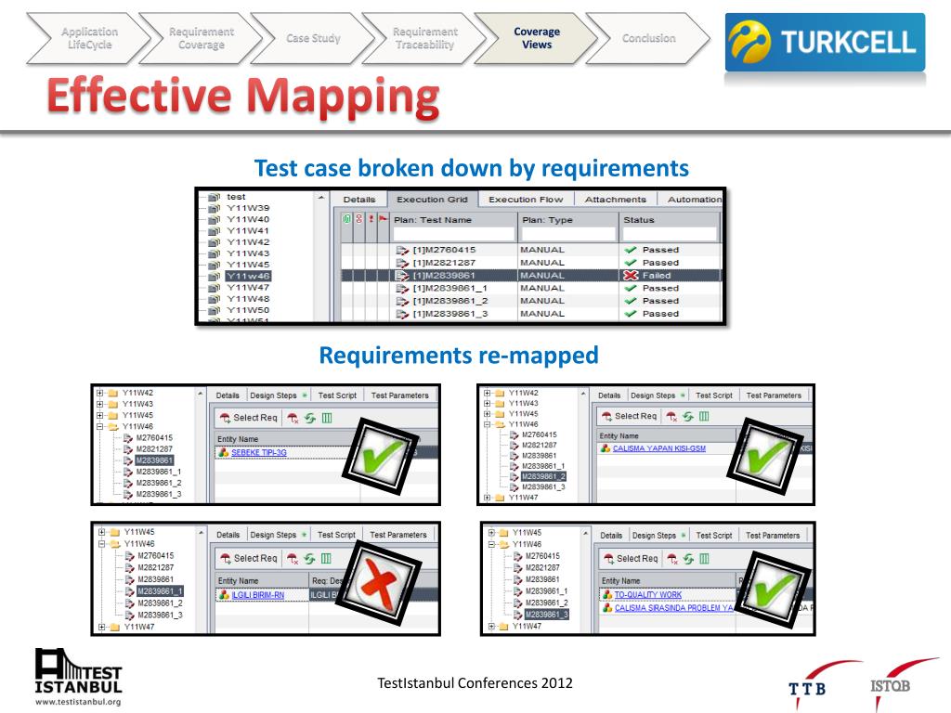951x713 pixels.
Task: Click select-columns icon above ILGILI BIRIM-RN
Action: pyautogui.click(x=326, y=558)
